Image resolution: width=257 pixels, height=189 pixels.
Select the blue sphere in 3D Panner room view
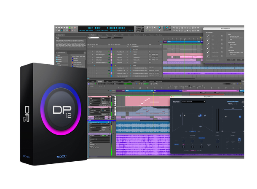(x=200, y=115)
